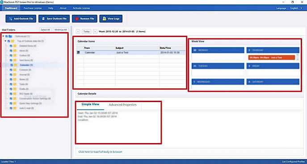Open the Help menu
Viewport: 307px width, 164px height.
pyautogui.click(x=50, y=8)
